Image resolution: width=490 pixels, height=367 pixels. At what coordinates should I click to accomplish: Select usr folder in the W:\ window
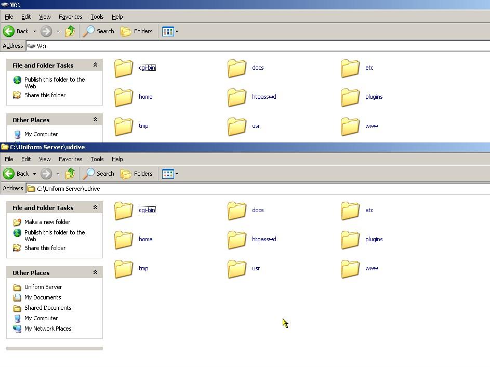(x=244, y=126)
